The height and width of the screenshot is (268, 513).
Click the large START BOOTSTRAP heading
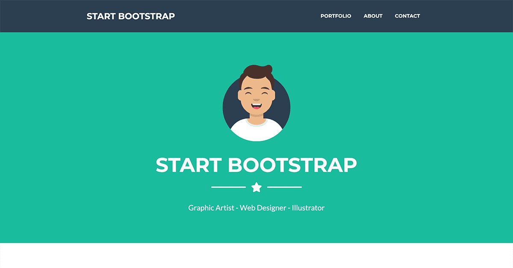[x=256, y=165]
